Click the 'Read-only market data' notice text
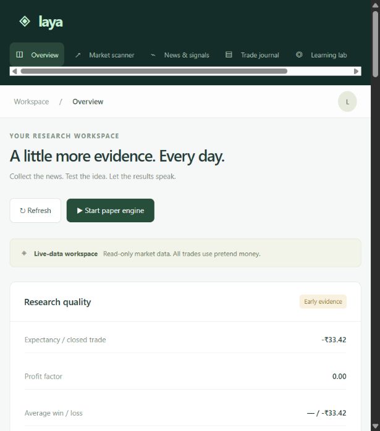 point(182,254)
